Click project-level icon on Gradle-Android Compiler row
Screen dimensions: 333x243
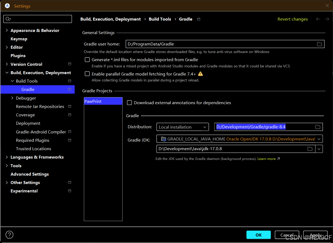70,132
